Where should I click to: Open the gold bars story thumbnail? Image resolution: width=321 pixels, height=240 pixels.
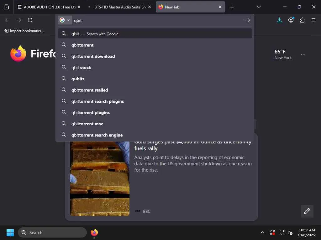pyautogui.click(x=100, y=178)
